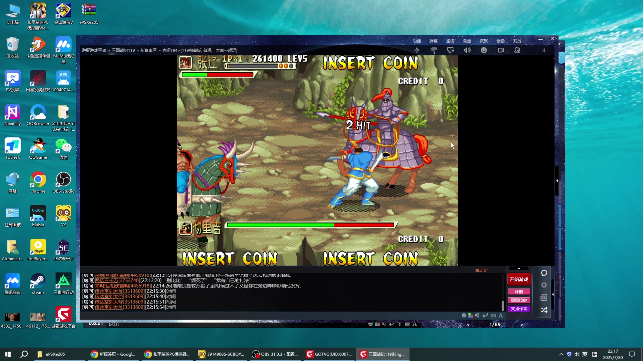This screenshot has height=361, width=643.
Task: Open the 观战 menu
Action: (x=517, y=41)
